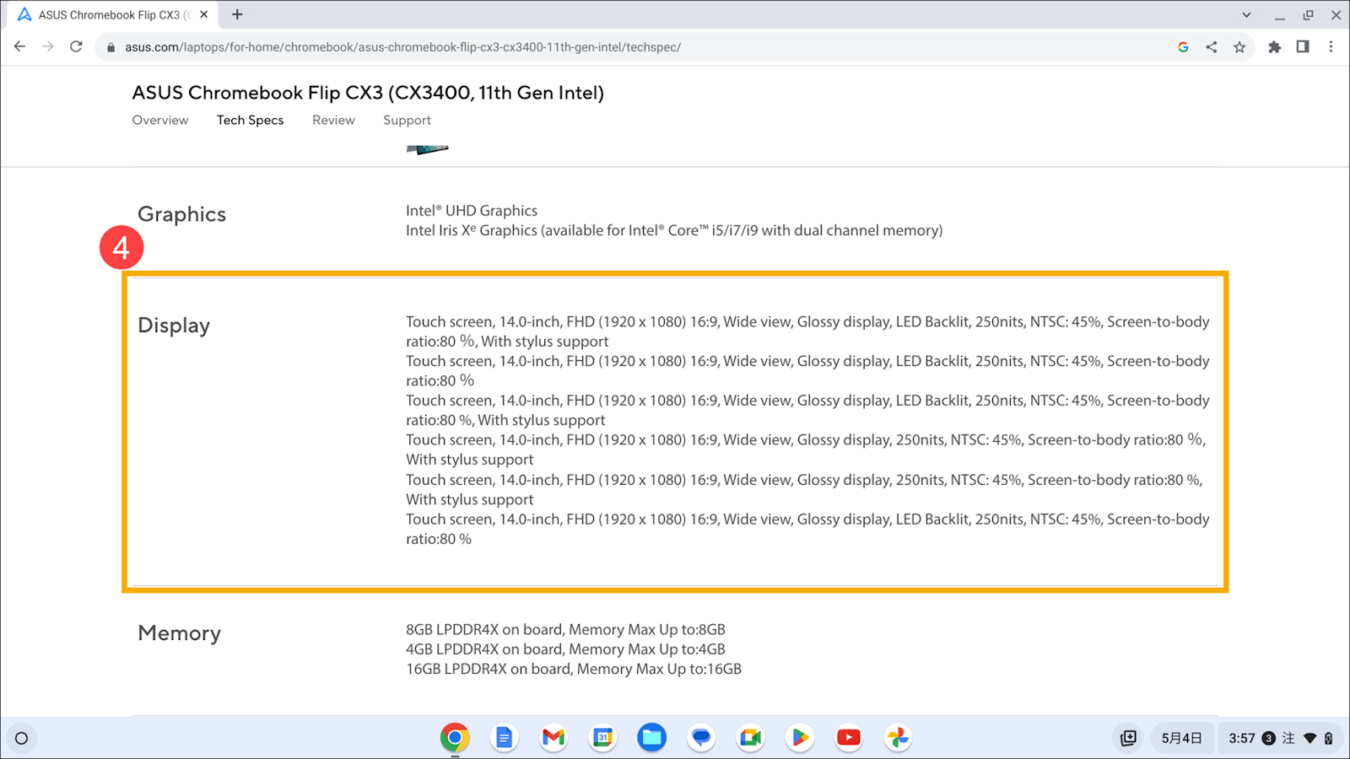This screenshot has height=759, width=1350.
Task: Click the Memory section heading
Action: 179,633
